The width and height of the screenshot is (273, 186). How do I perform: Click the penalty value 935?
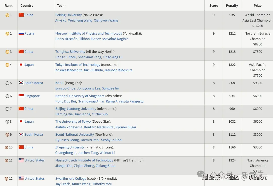(x=232, y=15)
